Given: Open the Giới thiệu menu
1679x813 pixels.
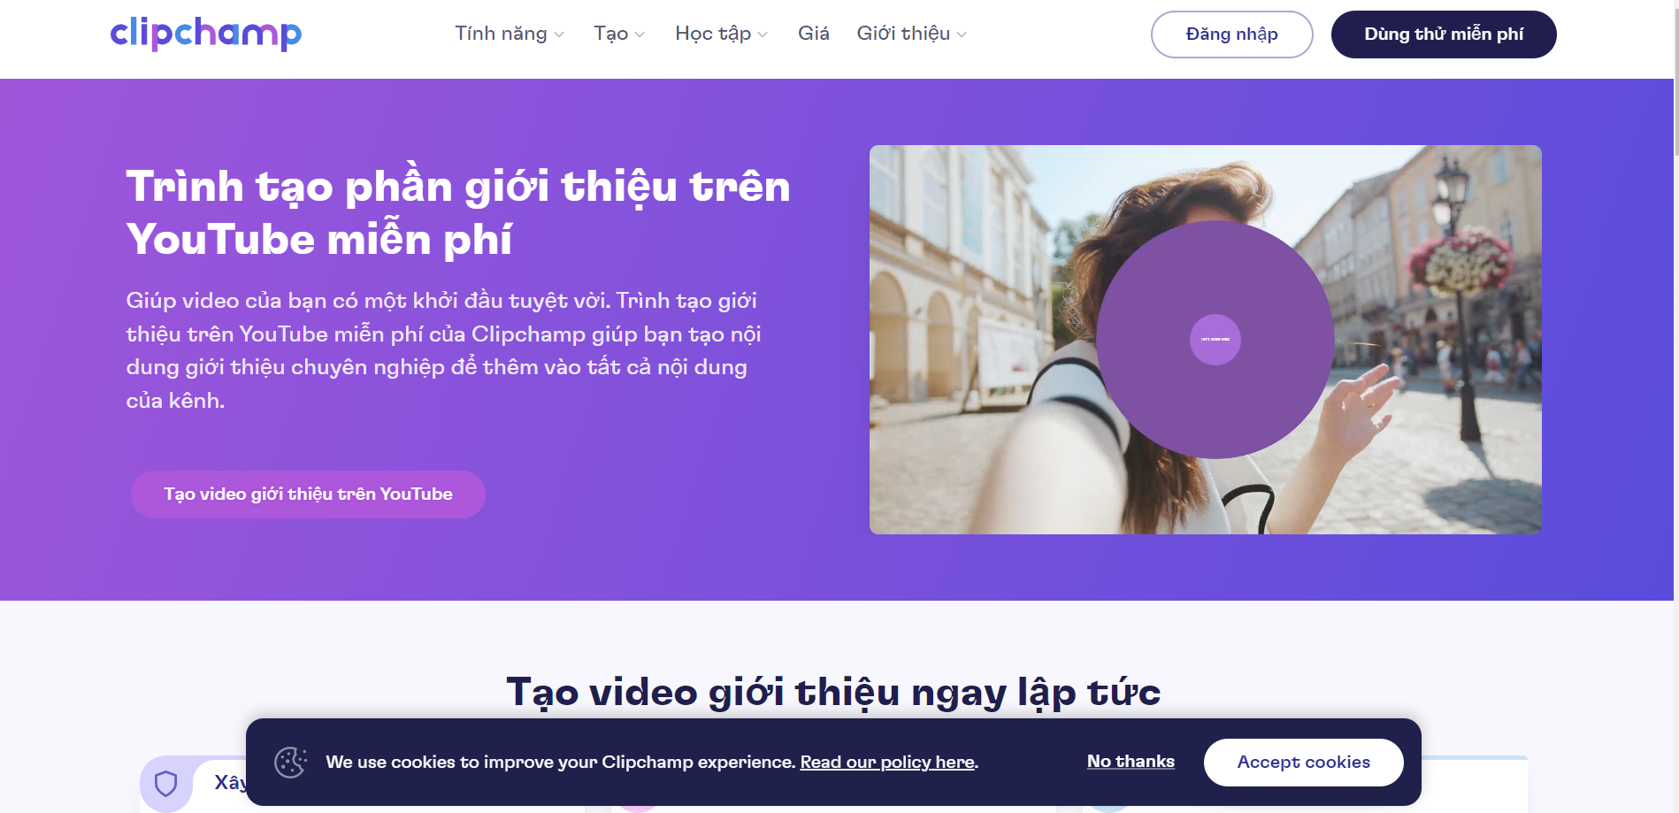Looking at the screenshot, I should pyautogui.click(x=911, y=34).
